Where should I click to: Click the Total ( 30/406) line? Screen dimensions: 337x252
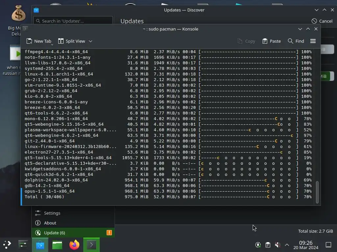point(168,197)
